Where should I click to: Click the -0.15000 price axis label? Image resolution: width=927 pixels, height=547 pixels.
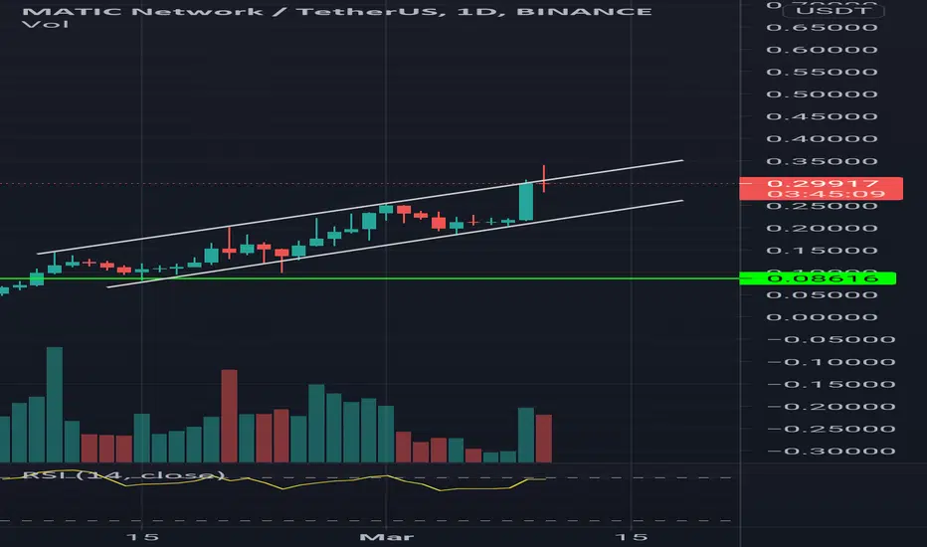click(831, 384)
